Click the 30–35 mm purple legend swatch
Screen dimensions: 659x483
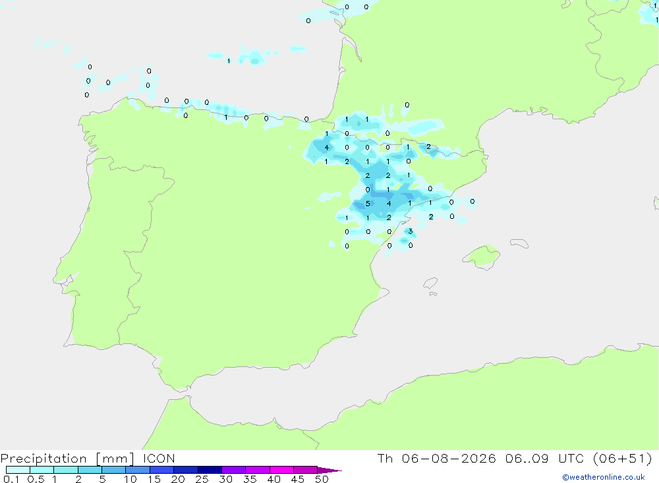pos(234,470)
